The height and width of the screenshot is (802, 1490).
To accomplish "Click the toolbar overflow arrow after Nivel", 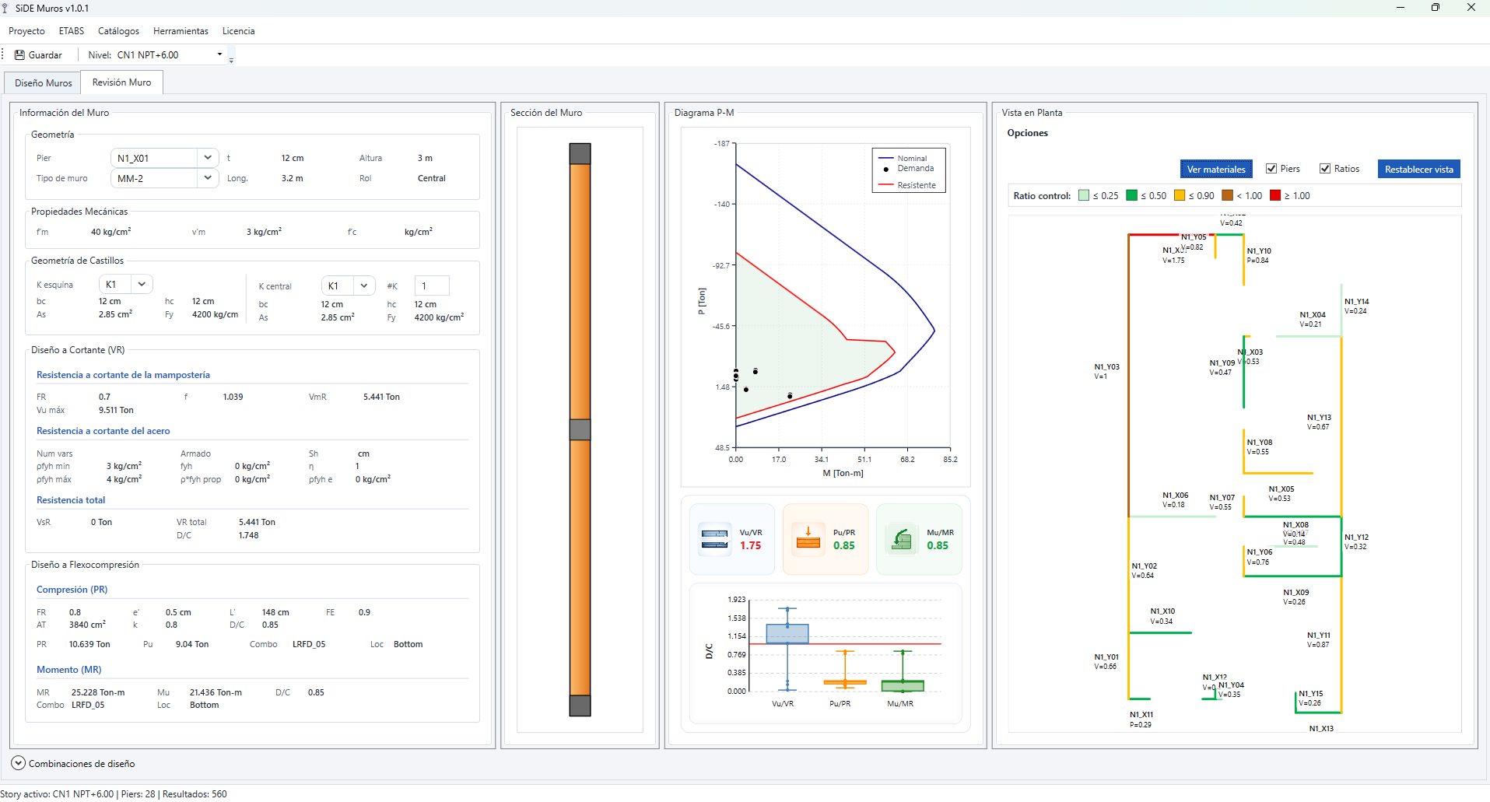I will click(x=231, y=59).
